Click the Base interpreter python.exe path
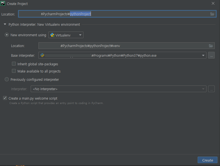 tap(124, 56)
